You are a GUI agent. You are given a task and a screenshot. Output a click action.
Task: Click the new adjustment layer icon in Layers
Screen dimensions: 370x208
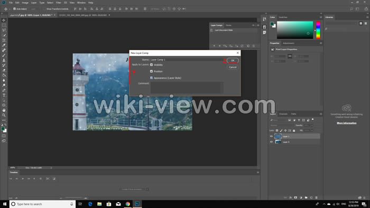point(301,197)
